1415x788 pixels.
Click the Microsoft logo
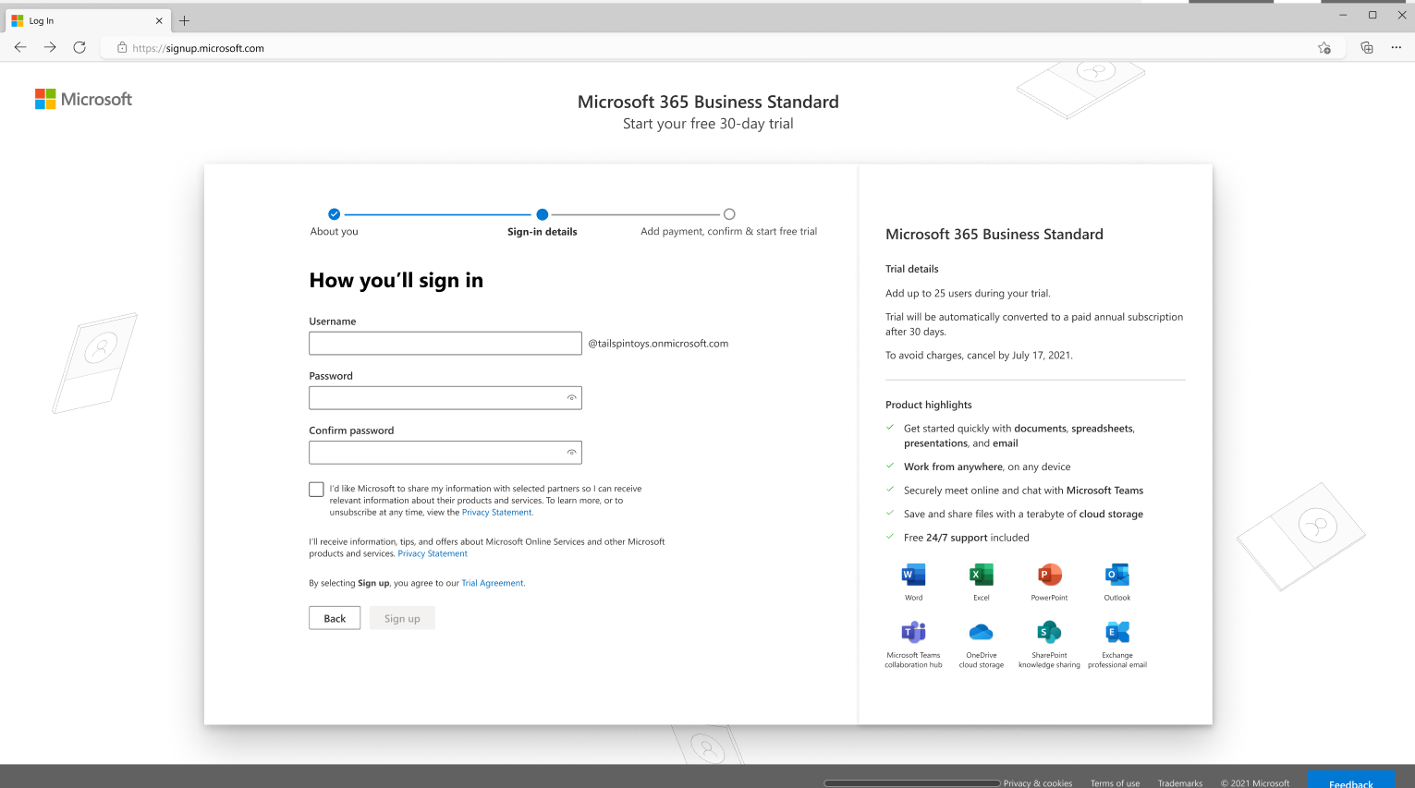pyautogui.click(x=83, y=99)
